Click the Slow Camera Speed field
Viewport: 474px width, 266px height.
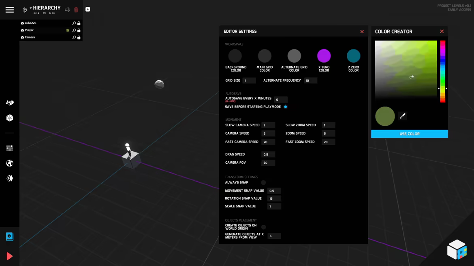click(268, 125)
